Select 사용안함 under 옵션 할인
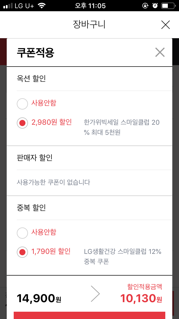179x319 pixels. [22, 104]
